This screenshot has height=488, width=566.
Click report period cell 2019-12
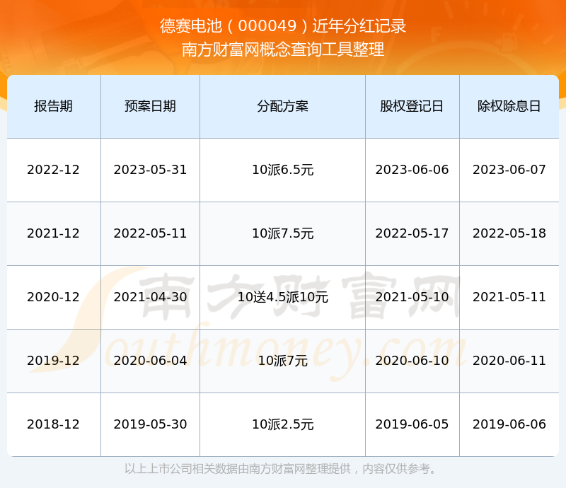53,361
